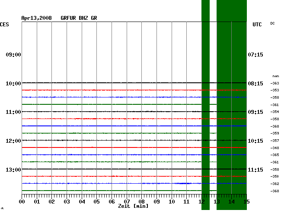Screen dimensions: 281x213
Task: Click the DC value -362
Action: click(x=275, y=184)
